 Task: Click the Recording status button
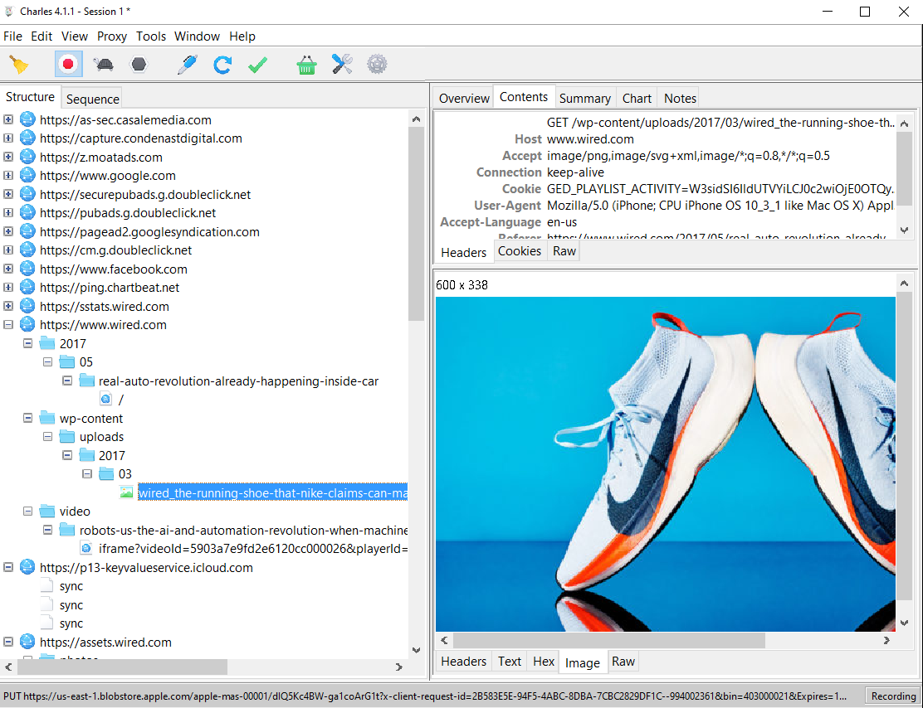(x=893, y=696)
